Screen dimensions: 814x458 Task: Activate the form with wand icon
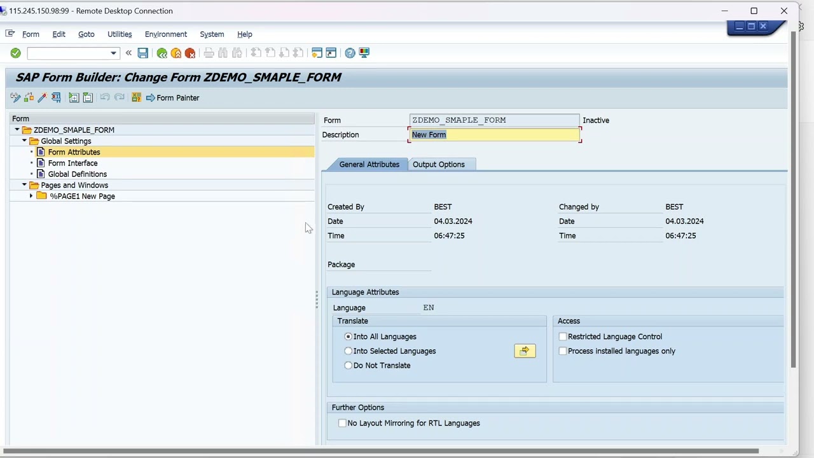pyautogui.click(x=42, y=97)
